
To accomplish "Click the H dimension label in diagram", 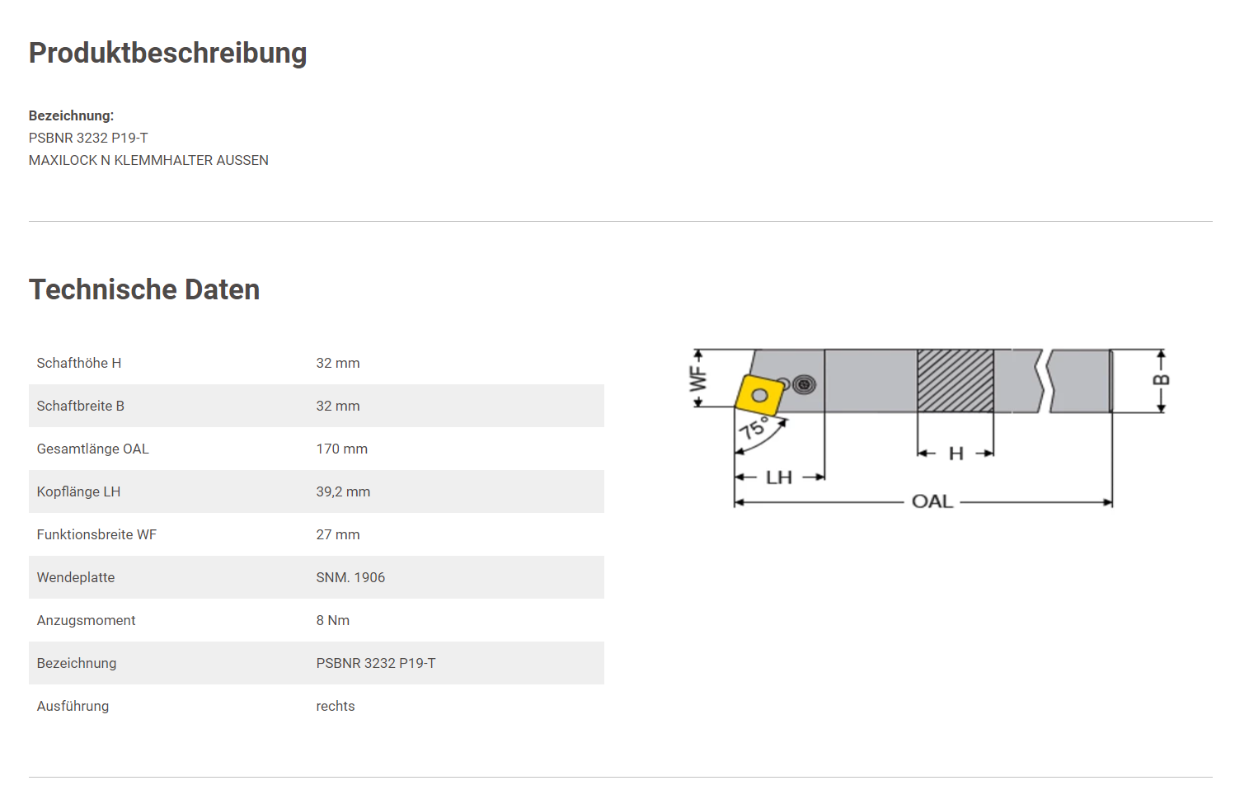I will [x=956, y=454].
